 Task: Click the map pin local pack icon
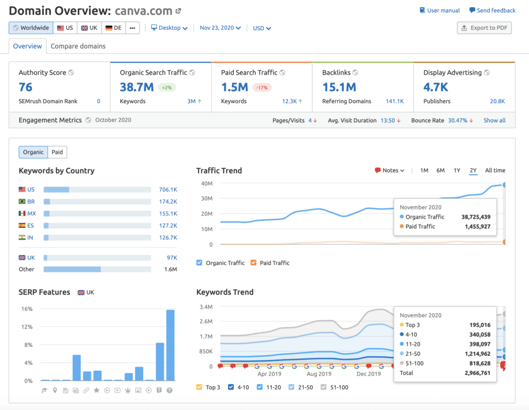click(x=55, y=390)
